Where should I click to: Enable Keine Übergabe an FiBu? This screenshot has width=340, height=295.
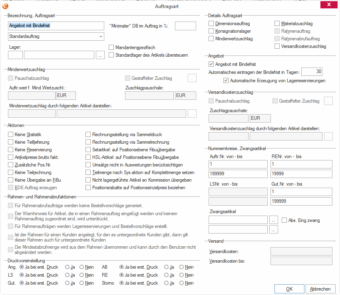click(10, 180)
